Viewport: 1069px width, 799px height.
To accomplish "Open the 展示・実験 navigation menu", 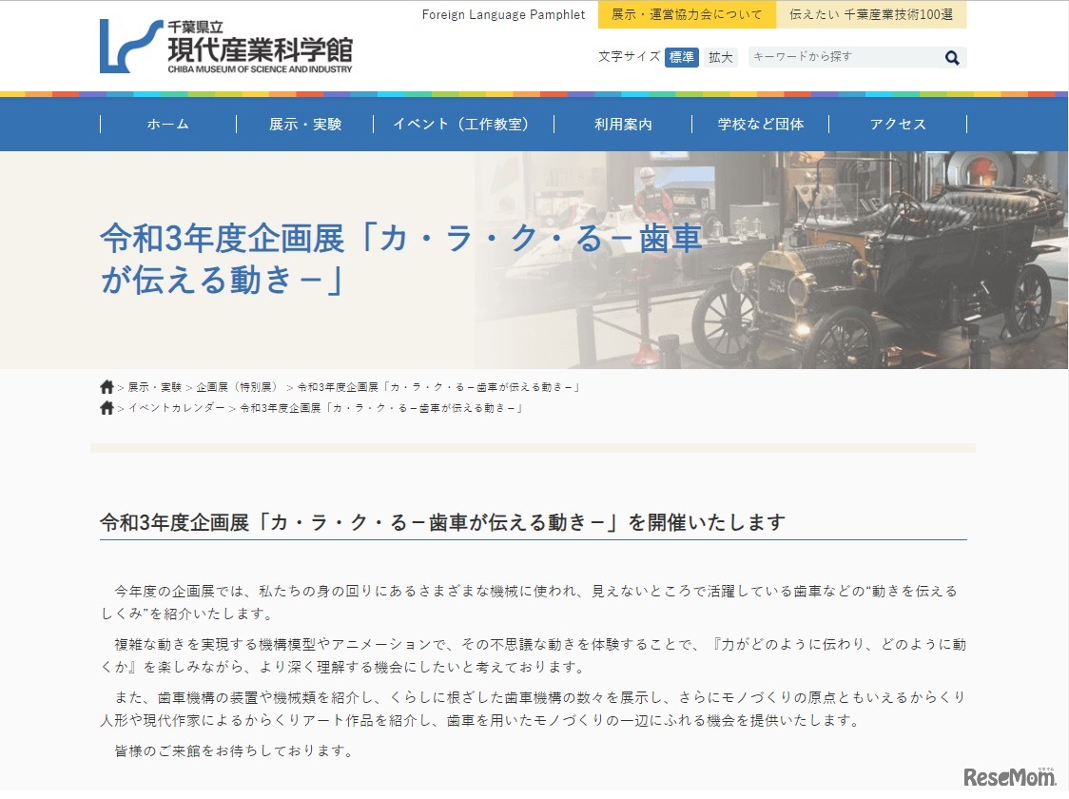I will (x=302, y=124).
